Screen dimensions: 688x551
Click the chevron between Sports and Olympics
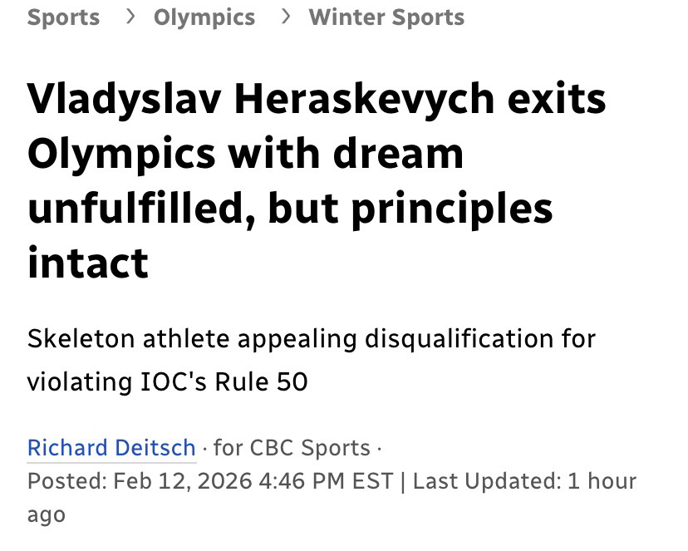pyautogui.click(x=128, y=17)
